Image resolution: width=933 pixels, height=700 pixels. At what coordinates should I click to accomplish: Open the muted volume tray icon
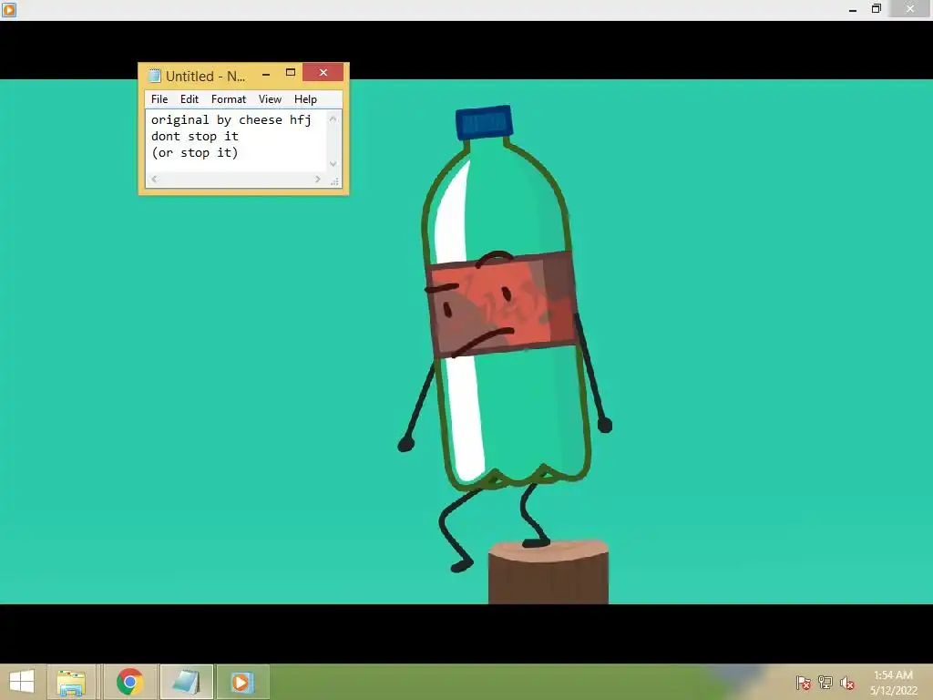pyautogui.click(x=847, y=683)
